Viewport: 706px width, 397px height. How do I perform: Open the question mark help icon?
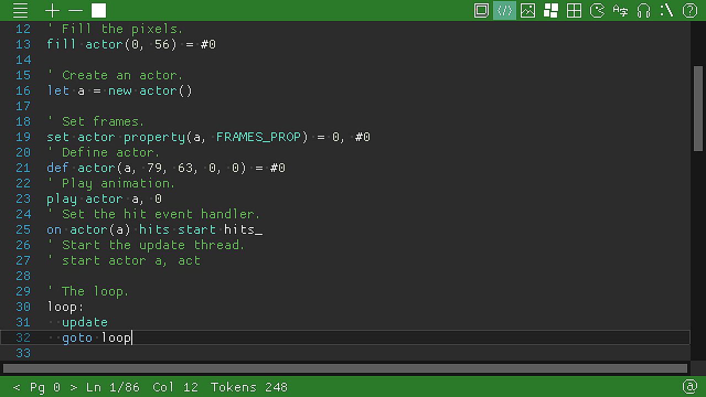690,10
